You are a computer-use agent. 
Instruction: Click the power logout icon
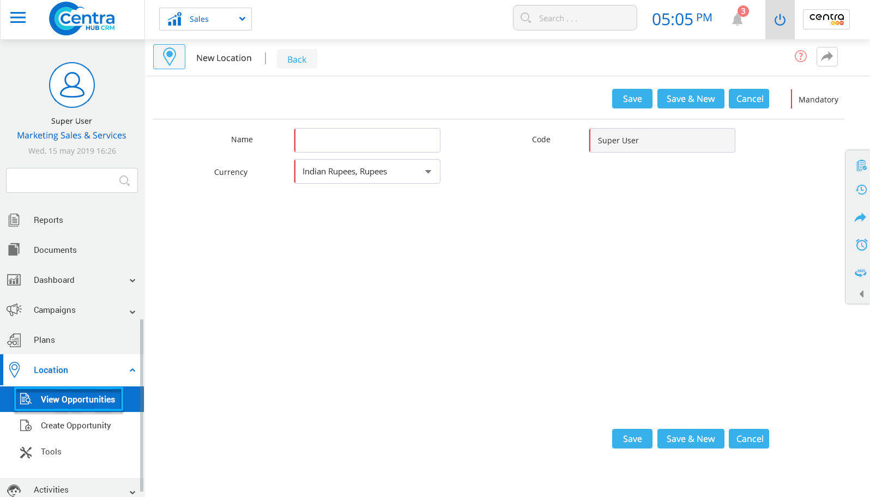780,20
